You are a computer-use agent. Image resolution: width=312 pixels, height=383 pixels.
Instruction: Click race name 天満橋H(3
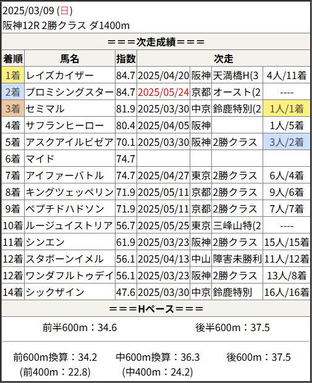tap(237, 75)
